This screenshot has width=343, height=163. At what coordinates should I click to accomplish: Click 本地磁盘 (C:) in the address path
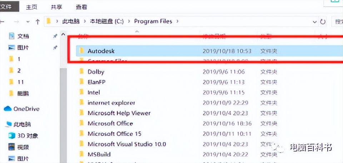[x=106, y=21]
